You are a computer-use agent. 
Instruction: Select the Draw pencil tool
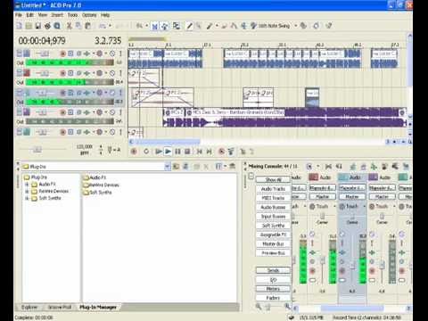click(x=189, y=26)
